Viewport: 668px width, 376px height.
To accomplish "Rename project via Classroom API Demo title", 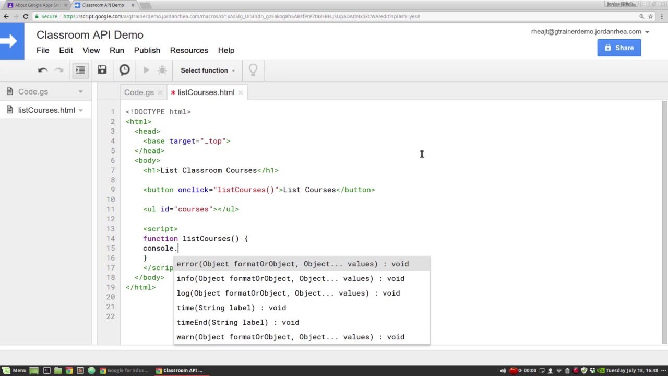I will [x=90, y=35].
